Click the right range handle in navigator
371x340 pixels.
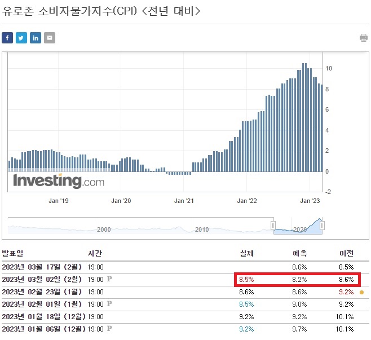[322, 225]
